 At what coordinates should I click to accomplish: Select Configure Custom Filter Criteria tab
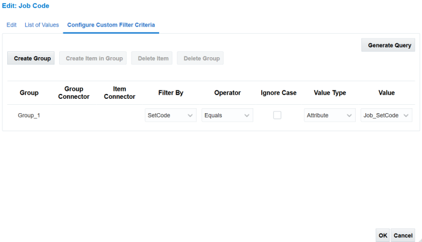pyautogui.click(x=111, y=25)
